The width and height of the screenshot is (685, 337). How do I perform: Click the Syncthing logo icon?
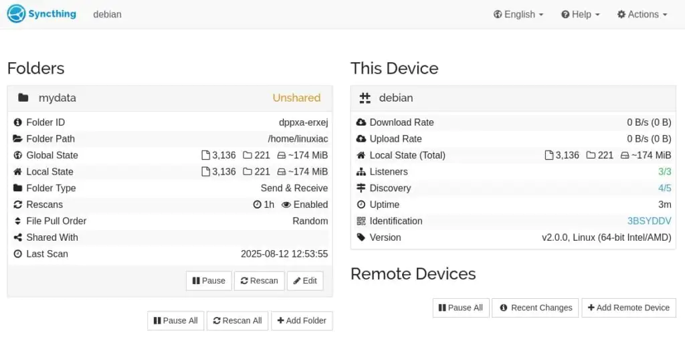tap(17, 14)
